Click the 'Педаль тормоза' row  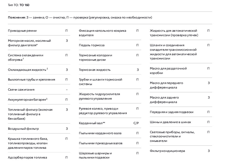92,45
